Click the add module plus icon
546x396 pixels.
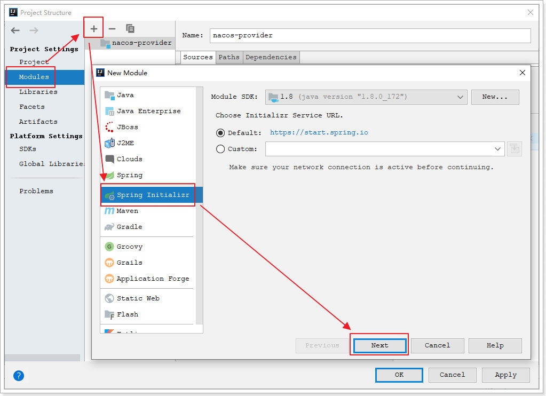tap(94, 29)
